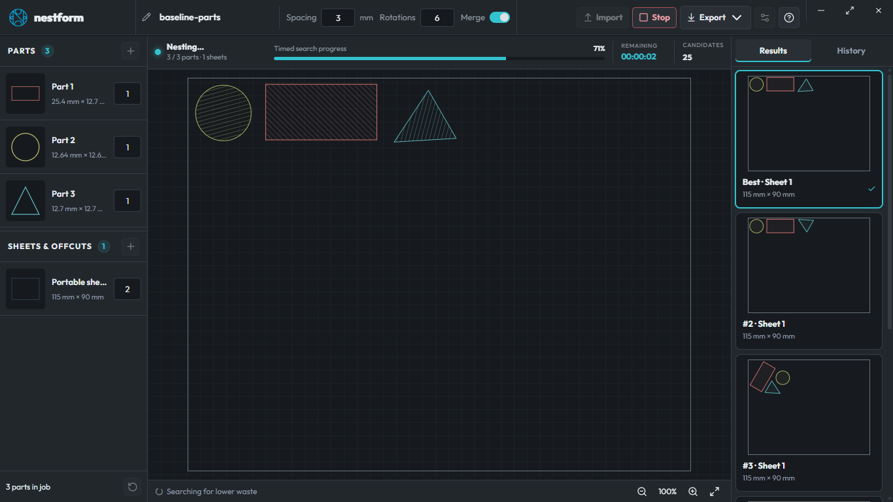The image size is (893, 502).
Task: Edit the Rotations value field
Action: point(437,18)
